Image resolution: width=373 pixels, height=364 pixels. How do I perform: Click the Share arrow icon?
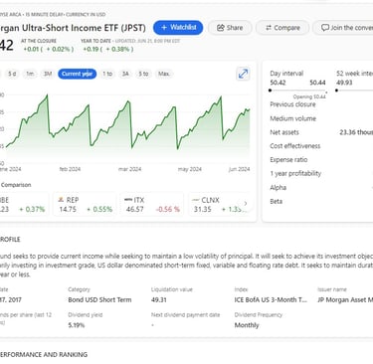coord(221,28)
